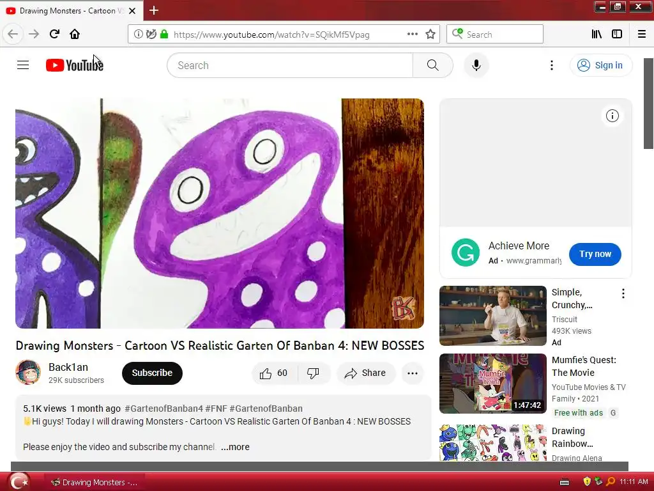
Task: Bookmark this page with the star
Action: 430,35
